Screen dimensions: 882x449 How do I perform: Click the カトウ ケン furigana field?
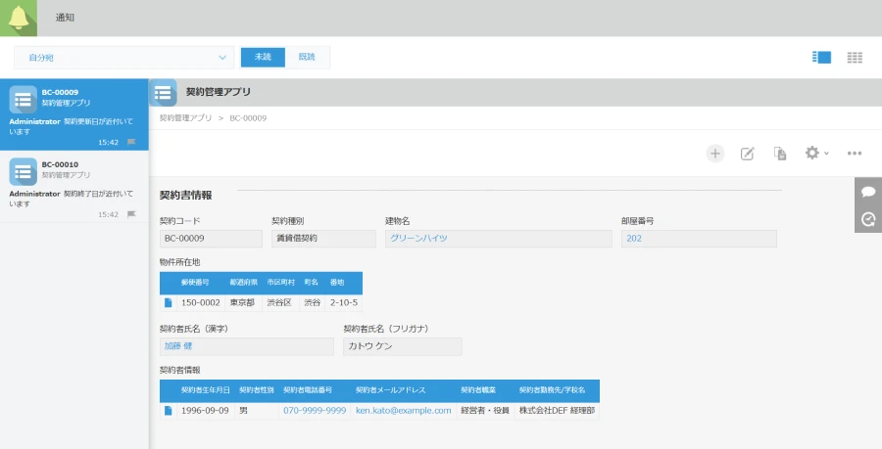coord(402,346)
